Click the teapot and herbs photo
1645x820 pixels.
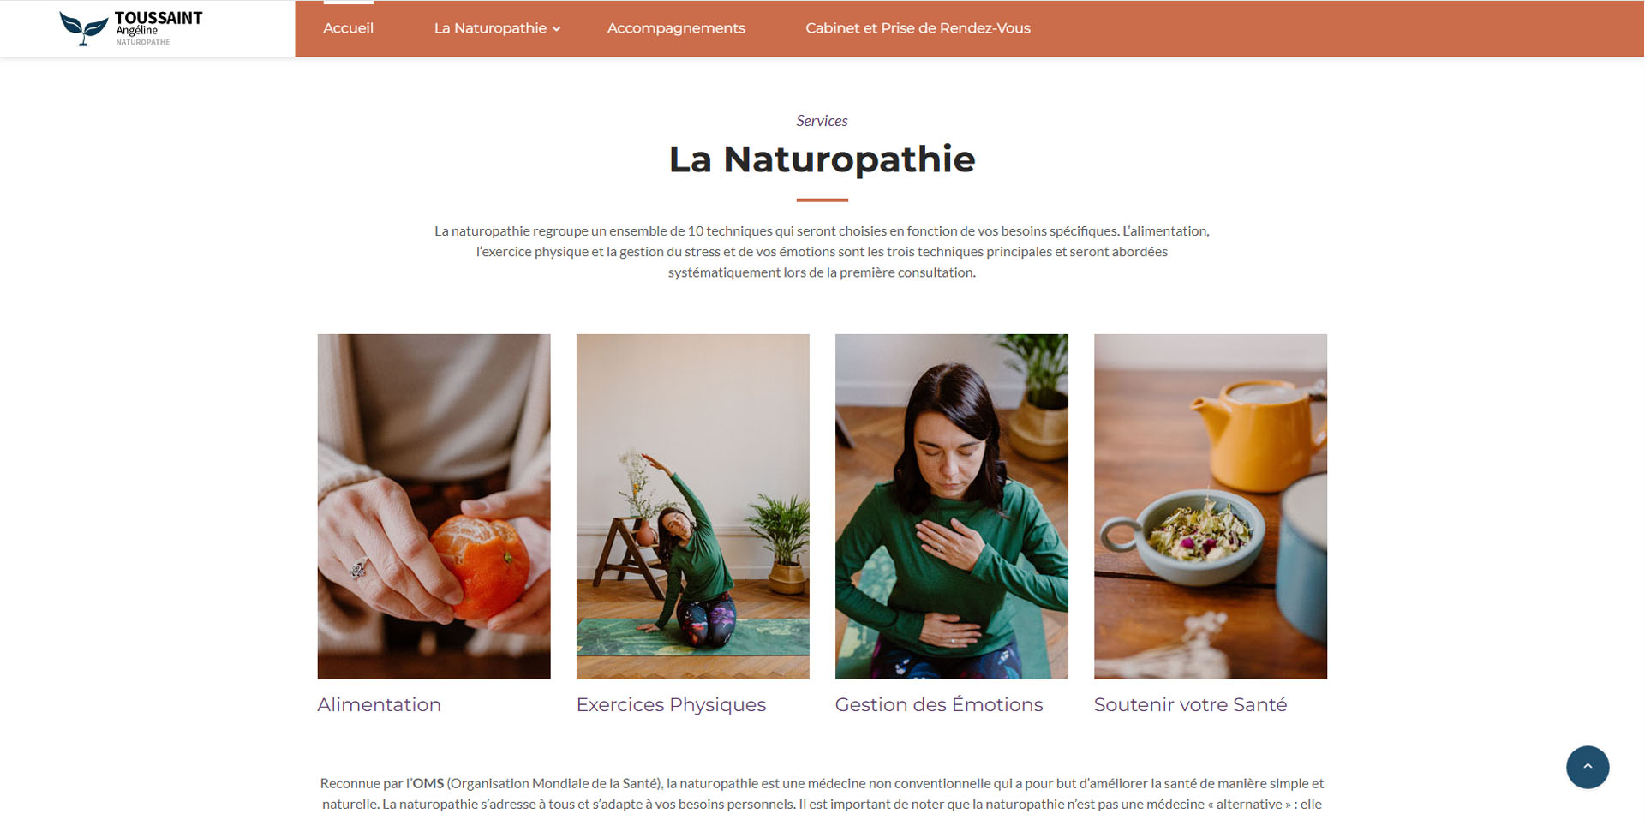coord(1210,506)
